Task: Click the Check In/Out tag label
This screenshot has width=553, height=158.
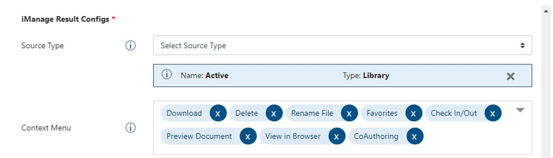Action: point(454,113)
